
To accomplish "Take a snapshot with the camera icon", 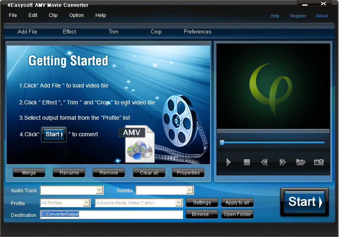I will [x=318, y=162].
